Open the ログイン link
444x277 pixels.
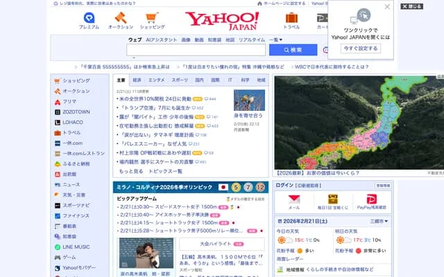coord(284,186)
